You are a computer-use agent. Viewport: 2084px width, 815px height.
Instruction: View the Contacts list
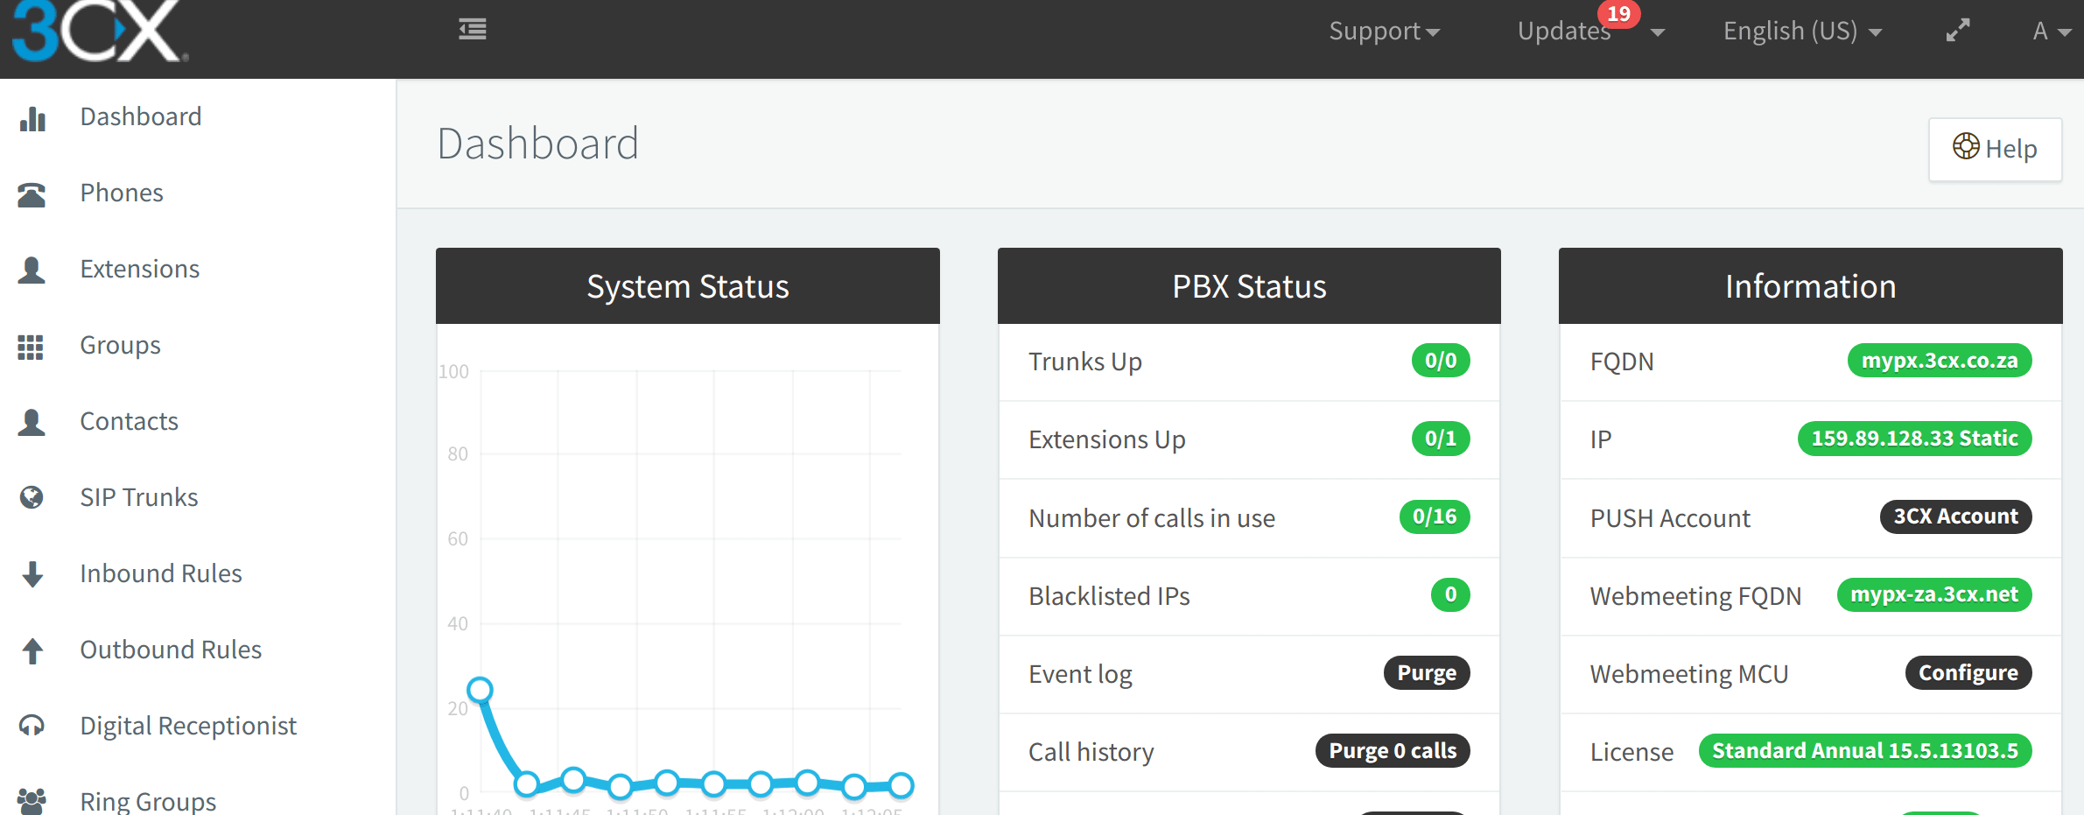[129, 420]
